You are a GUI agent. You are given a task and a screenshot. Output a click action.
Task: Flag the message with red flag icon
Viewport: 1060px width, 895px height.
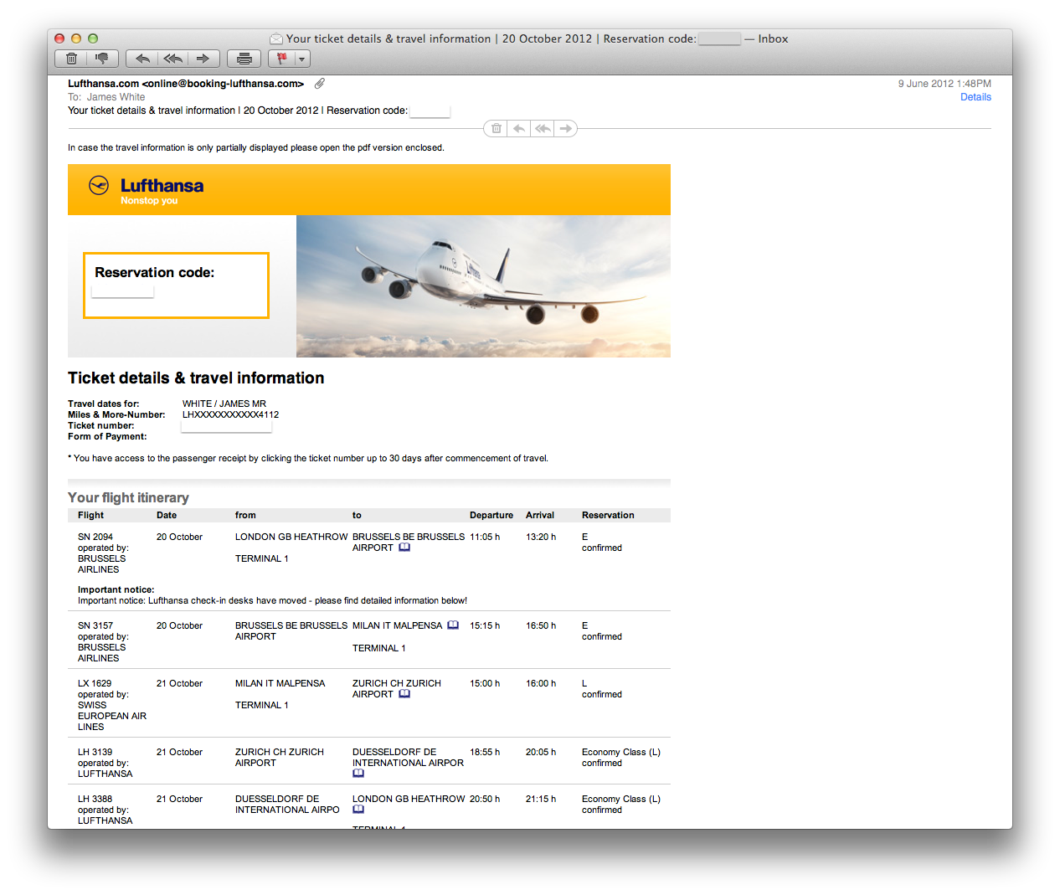point(281,59)
